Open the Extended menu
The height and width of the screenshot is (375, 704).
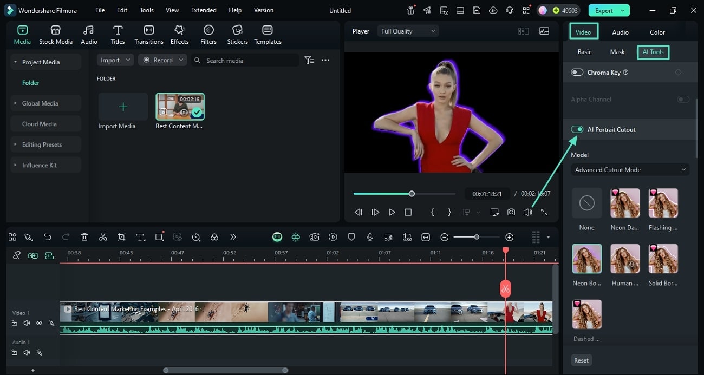pos(204,10)
